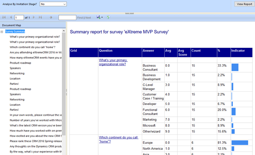Click the Indicator column header
This screenshot has height=155, width=255.
(242, 53)
